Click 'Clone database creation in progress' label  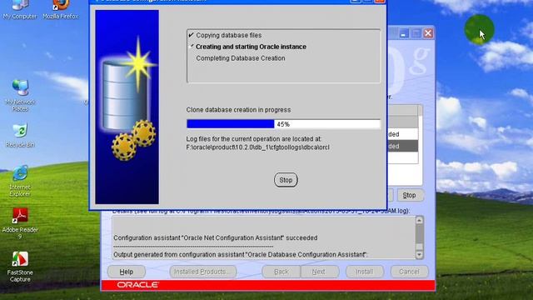tap(238, 110)
